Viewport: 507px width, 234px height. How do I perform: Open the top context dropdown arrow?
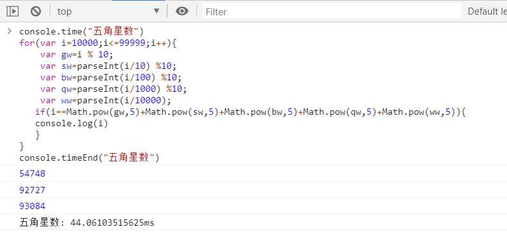click(x=156, y=11)
